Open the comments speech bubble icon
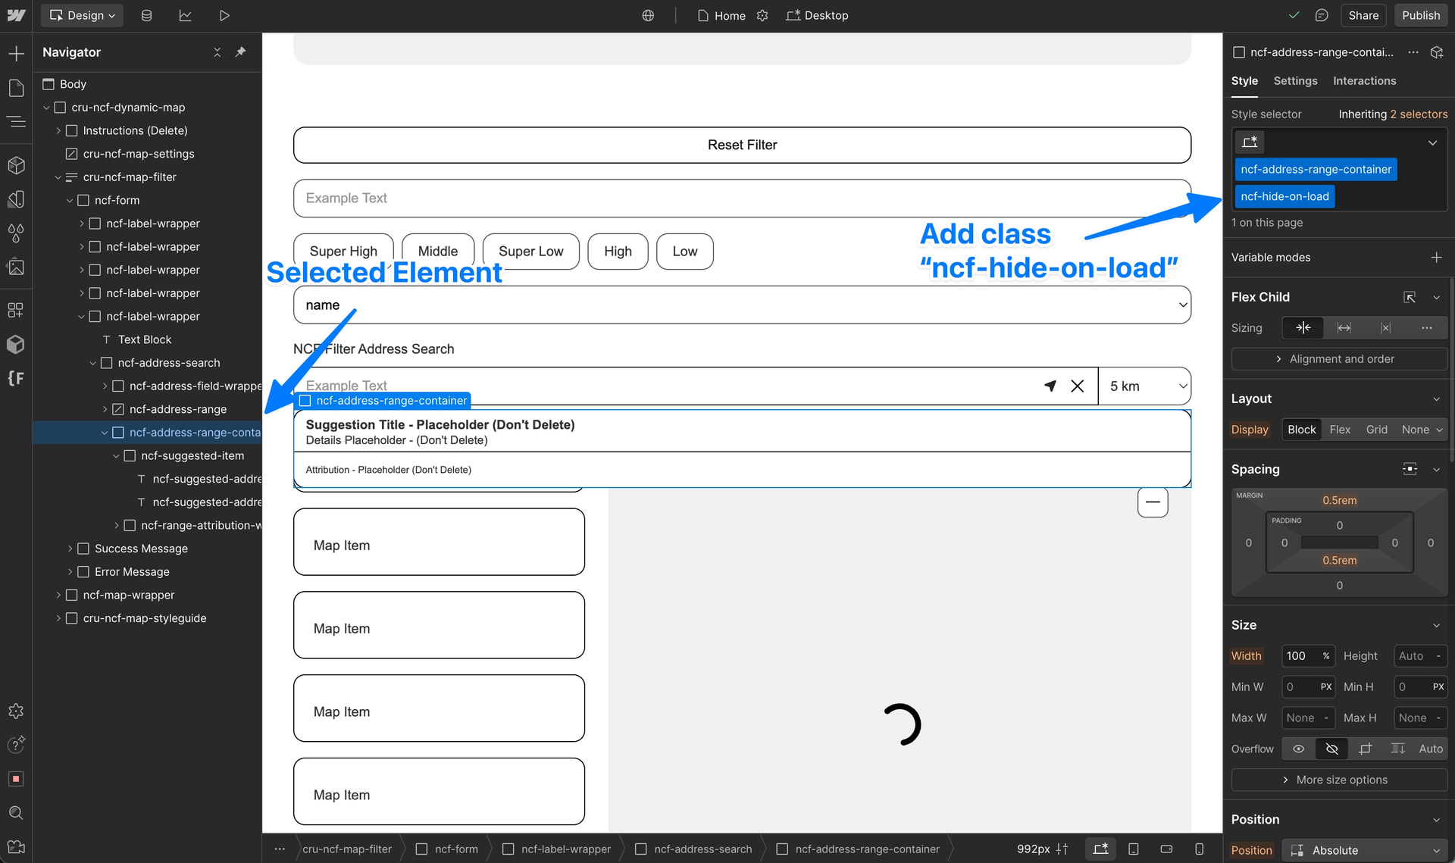 coord(1322,15)
